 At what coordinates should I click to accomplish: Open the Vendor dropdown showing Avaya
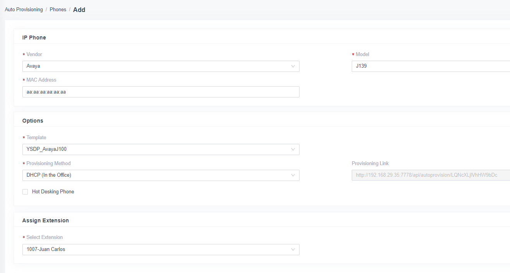coord(161,66)
